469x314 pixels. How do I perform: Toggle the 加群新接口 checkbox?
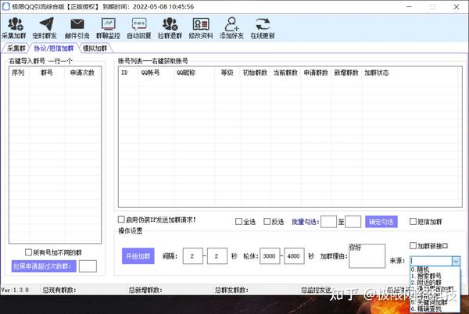(413, 245)
